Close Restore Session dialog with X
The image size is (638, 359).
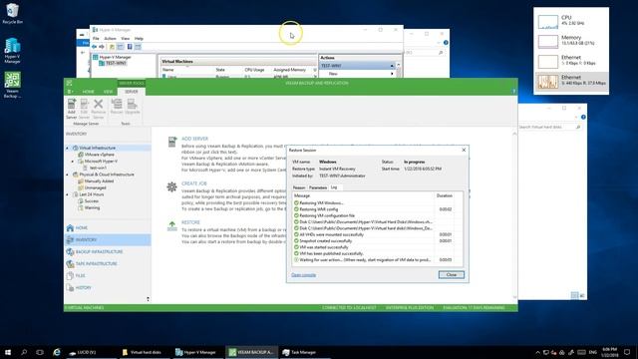[x=464, y=150]
